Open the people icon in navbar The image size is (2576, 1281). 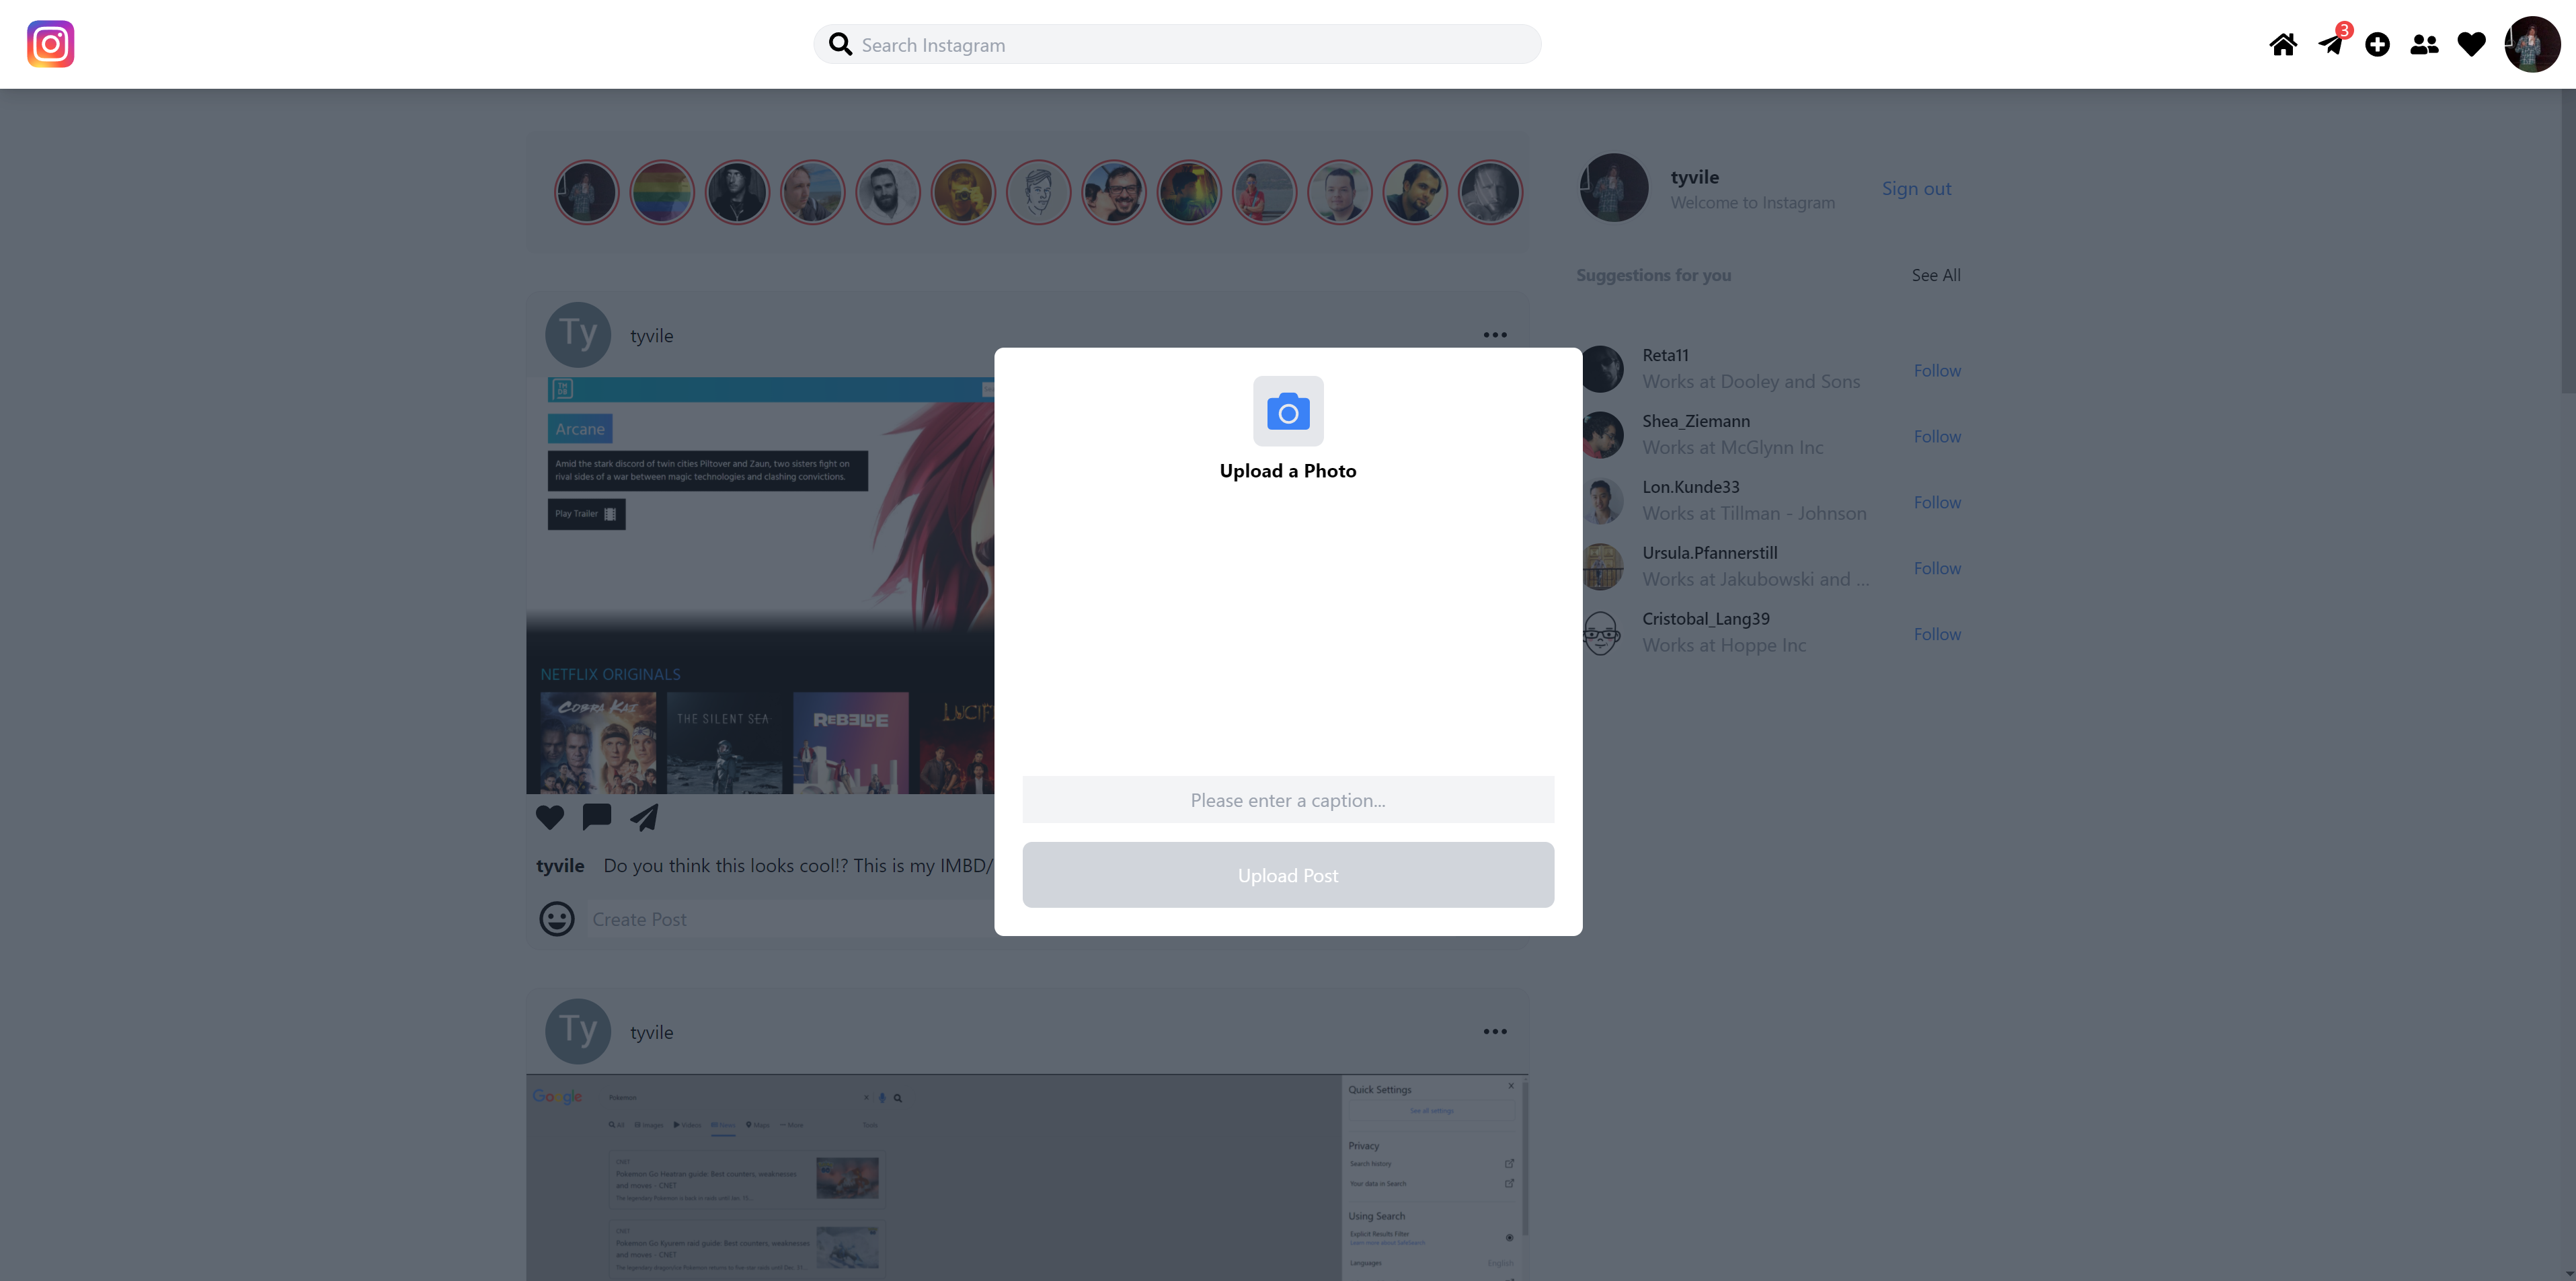click(2424, 44)
